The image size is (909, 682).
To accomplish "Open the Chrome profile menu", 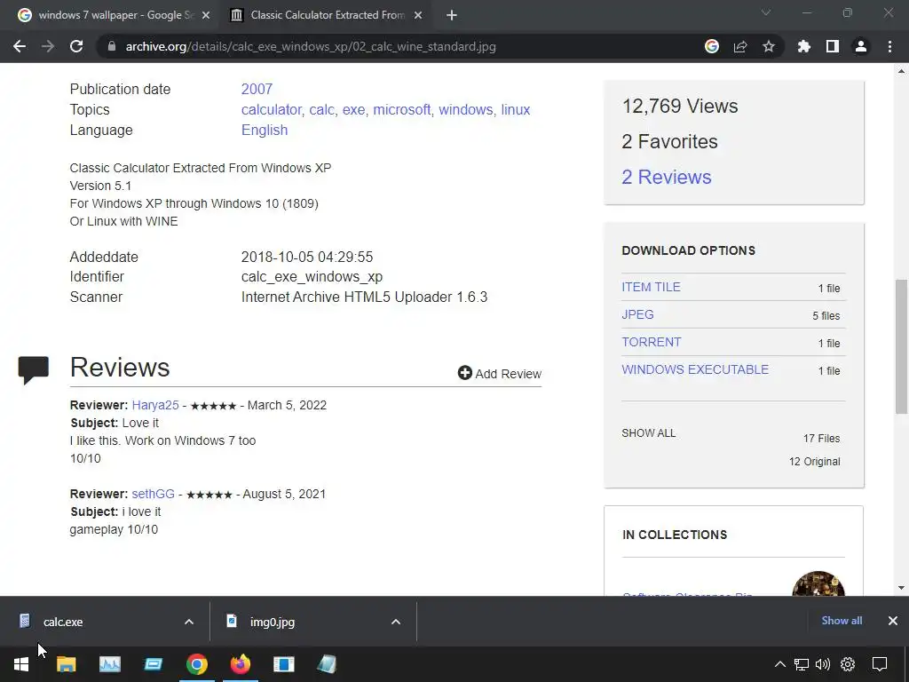I will (x=861, y=46).
